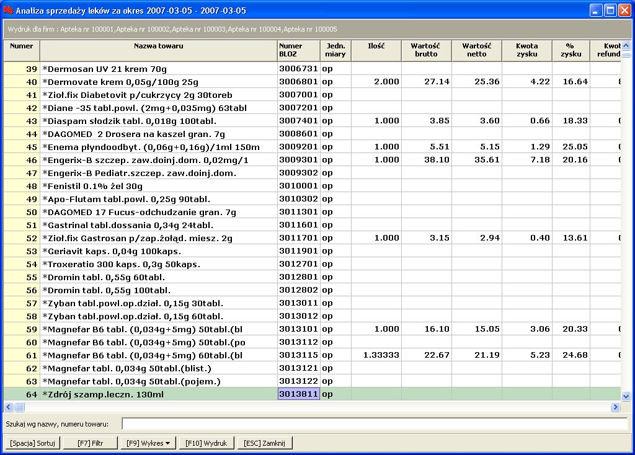
Task: Click the [F10] Wydruk print button
Action: tap(208, 443)
